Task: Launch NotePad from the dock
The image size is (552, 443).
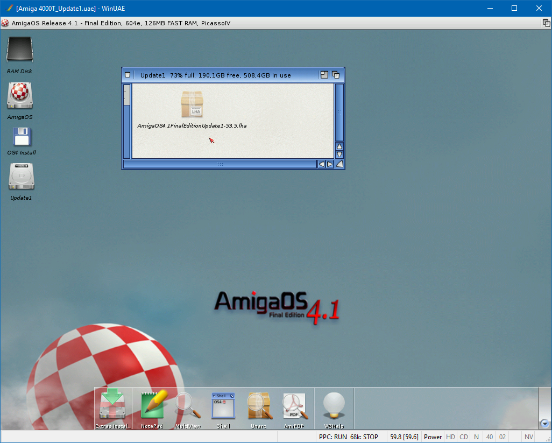Action: (152, 405)
